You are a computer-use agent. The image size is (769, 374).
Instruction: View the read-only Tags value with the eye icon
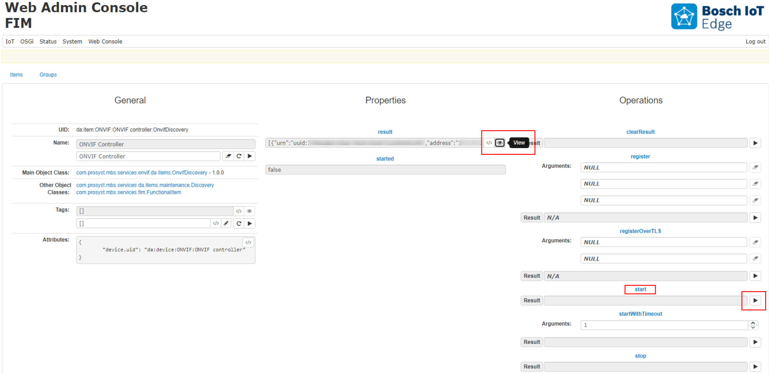point(249,211)
